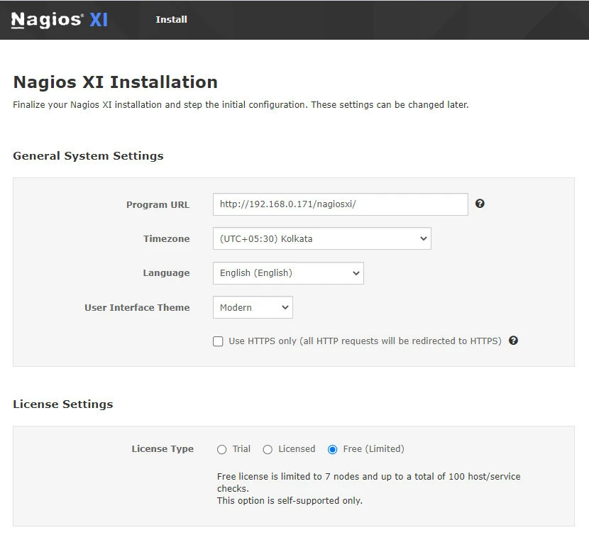The width and height of the screenshot is (589, 535).
Task: Choose the Licensed radio button
Action: pyautogui.click(x=268, y=449)
